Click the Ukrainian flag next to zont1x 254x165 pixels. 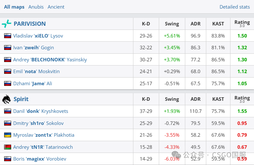[8, 135]
